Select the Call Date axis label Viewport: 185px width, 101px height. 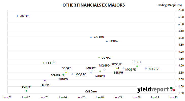click(x=91, y=91)
